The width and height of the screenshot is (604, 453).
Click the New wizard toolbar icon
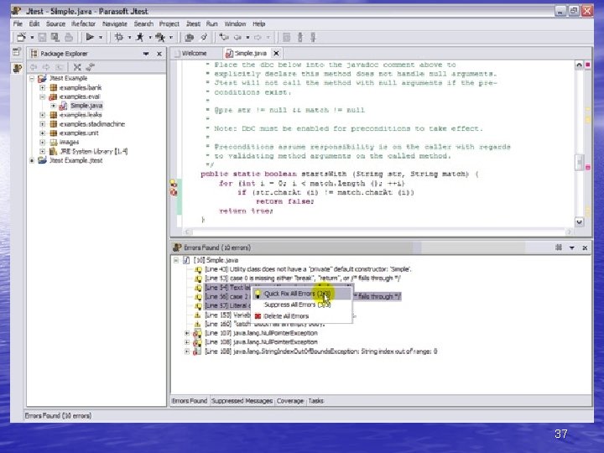tap(21, 38)
